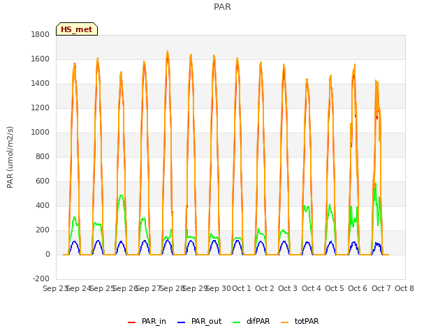
Task: Click the Oct 3 x-axis label
Action: tap(288, 288)
